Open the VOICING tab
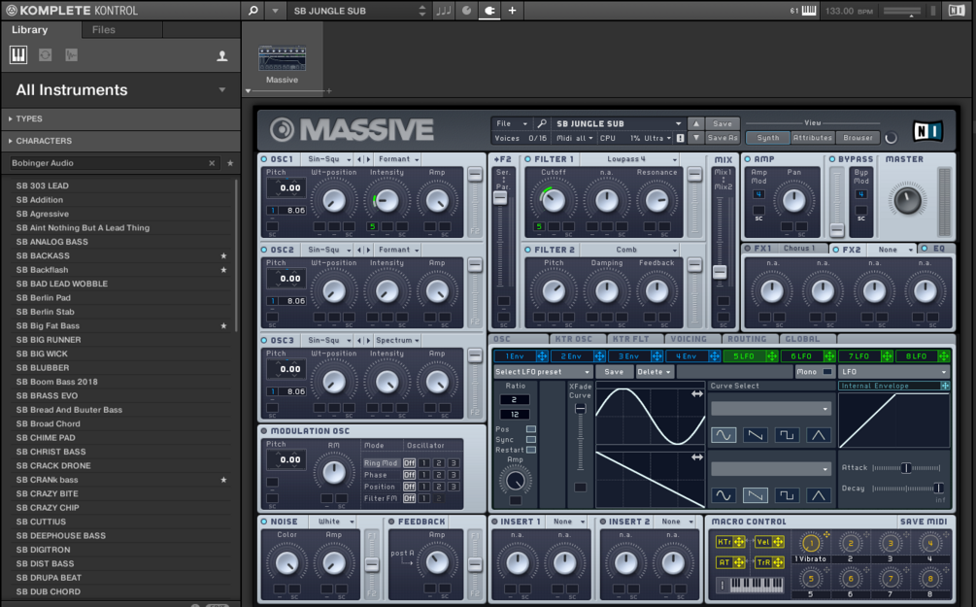The width and height of the screenshot is (976, 607). click(689, 339)
